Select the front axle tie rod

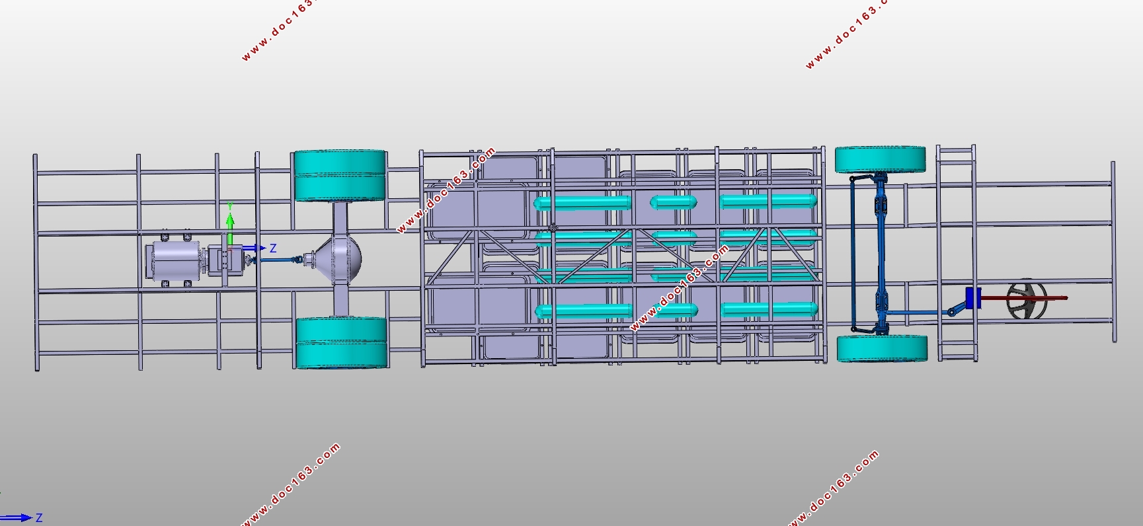pos(853,254)
